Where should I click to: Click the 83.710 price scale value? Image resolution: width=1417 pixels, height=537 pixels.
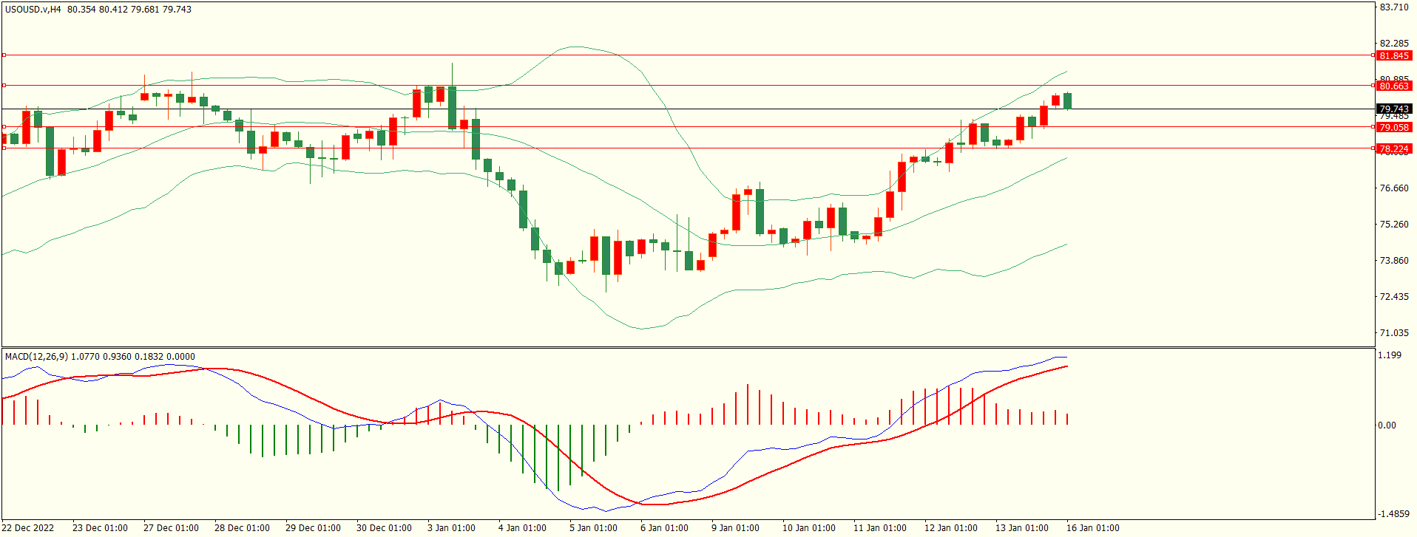[1394, 7]
